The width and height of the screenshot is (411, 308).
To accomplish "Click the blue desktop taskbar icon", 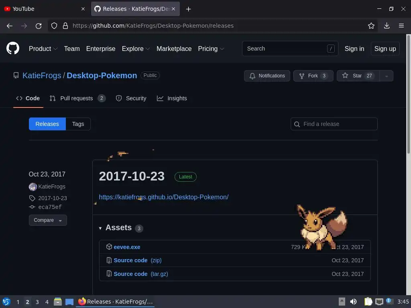I will pos(69,302).
